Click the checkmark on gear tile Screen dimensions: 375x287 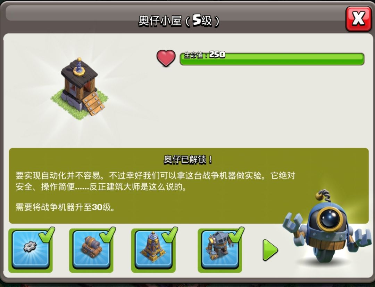(x=47, y=235)
